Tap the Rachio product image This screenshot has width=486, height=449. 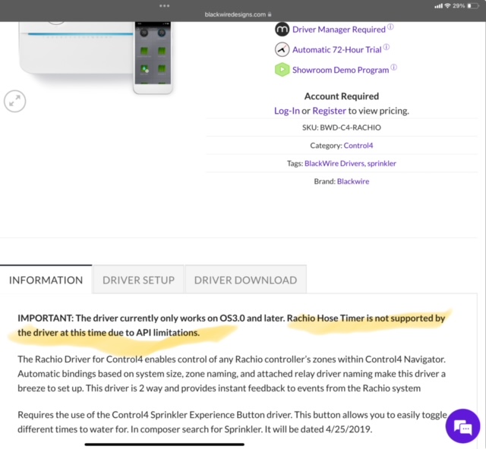pos(96,58)
